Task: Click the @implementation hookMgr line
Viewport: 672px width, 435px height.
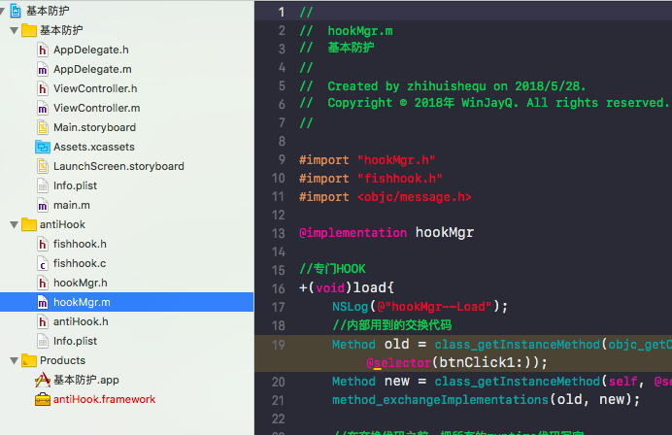Action: 386,233
